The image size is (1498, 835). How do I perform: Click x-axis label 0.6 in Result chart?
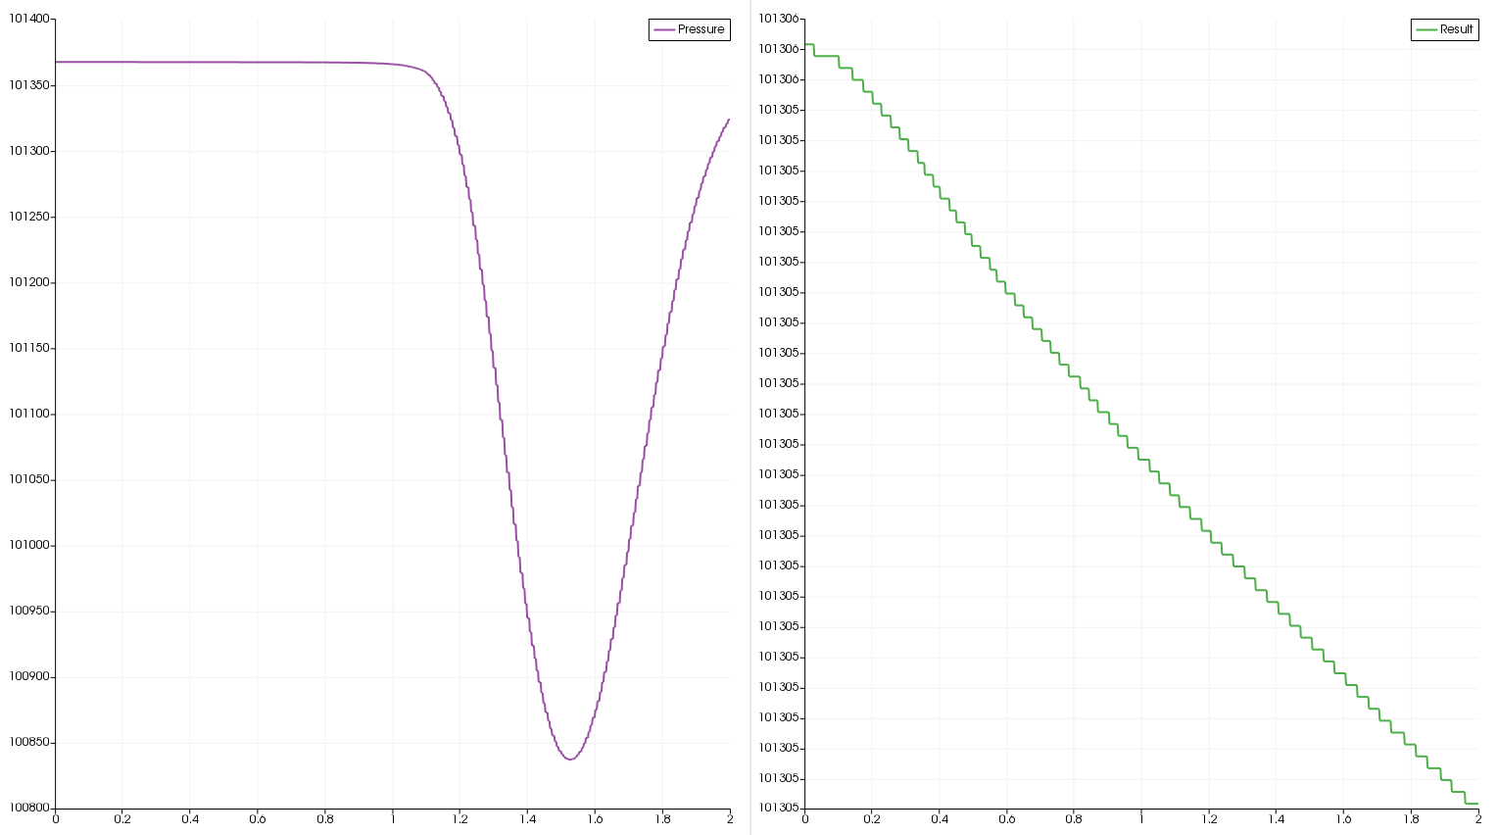pos(1006,819)
